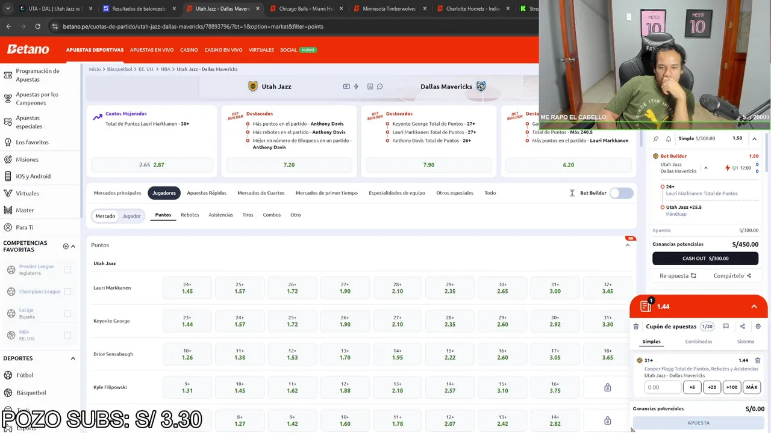This screenshot has width=771, height=433.
Task: Open the Misiones target icon
Action: (x=8, y=159)
